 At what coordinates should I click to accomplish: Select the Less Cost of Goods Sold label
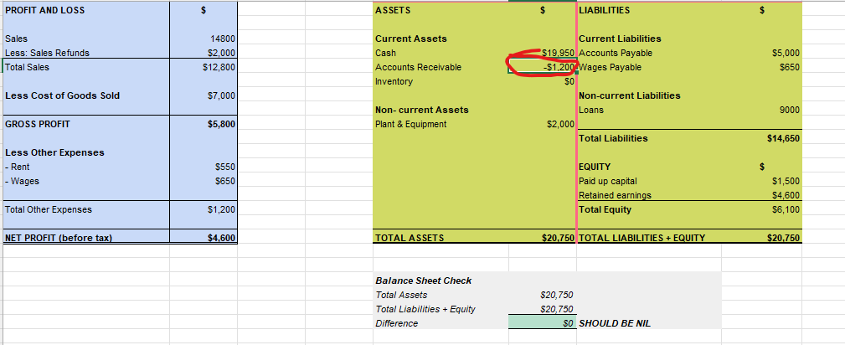pos(62,95)
